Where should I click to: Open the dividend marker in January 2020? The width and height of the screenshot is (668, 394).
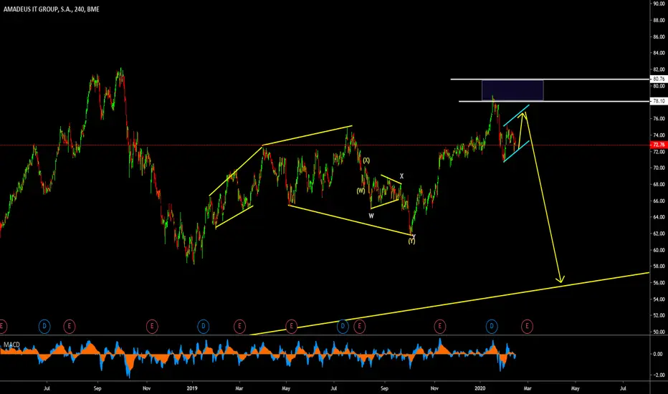[492, 327]
